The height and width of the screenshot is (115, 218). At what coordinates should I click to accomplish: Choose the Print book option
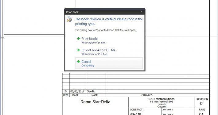(109, 40)
